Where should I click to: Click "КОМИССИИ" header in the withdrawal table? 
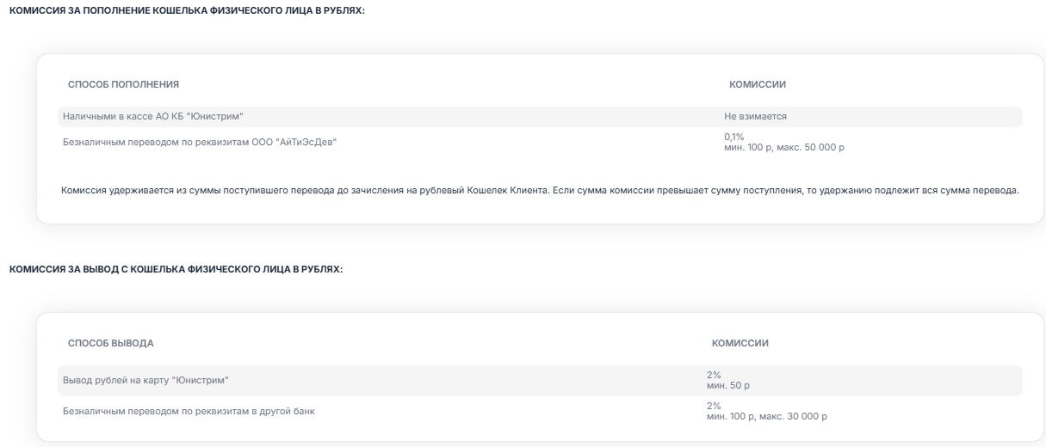740,343
